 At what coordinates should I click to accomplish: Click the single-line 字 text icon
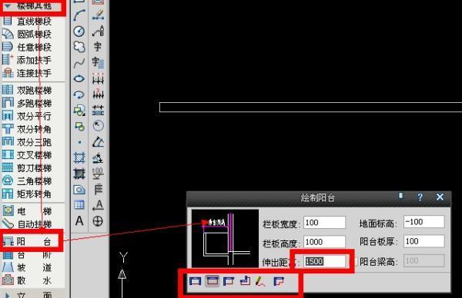pos(98,46)
